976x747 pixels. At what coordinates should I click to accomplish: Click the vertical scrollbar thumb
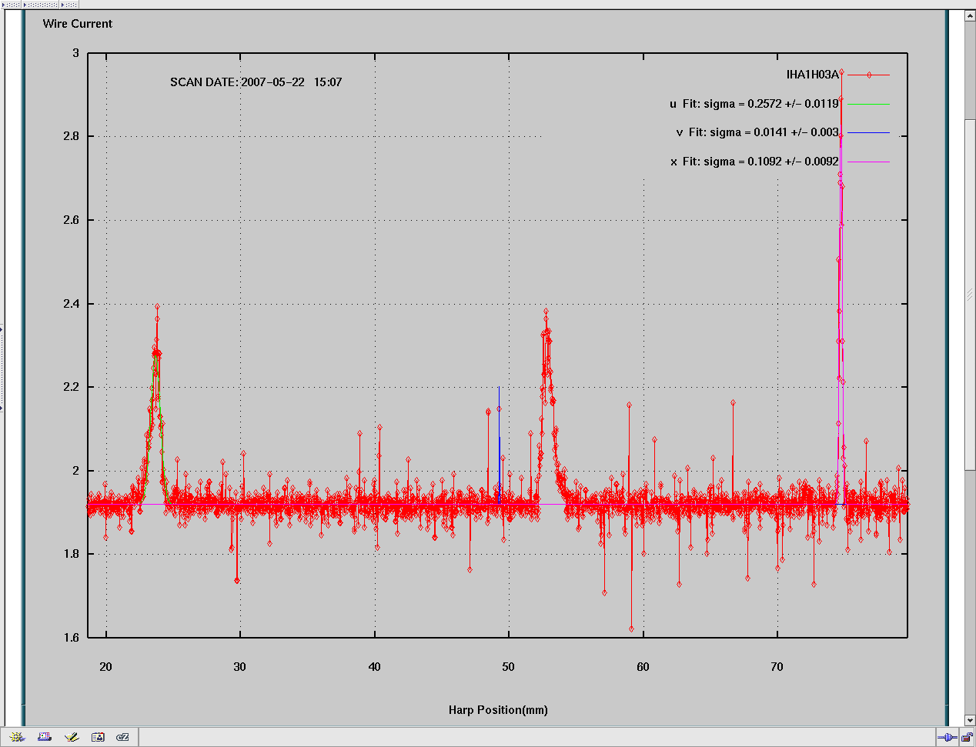(x=970, y=295)
